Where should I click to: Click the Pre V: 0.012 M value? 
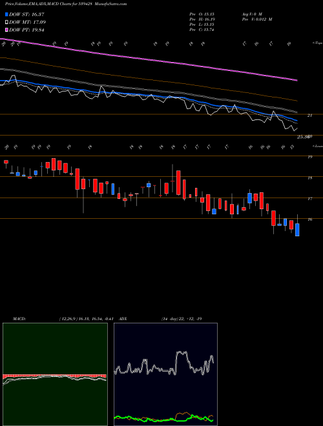tap(256, 19)
